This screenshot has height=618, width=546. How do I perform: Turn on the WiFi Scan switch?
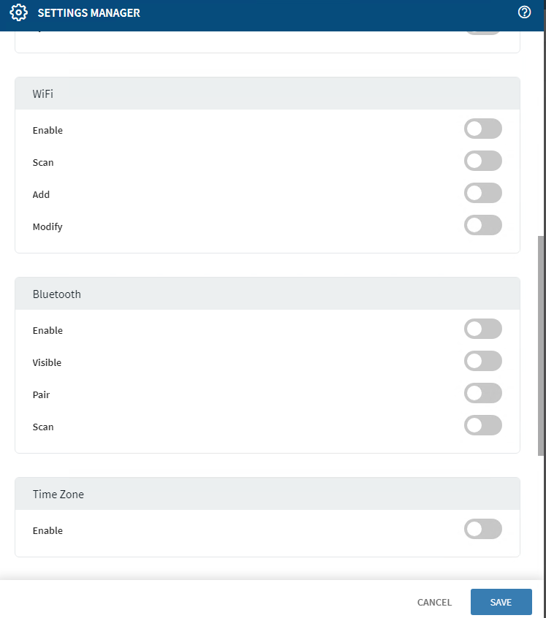[482, 161]
